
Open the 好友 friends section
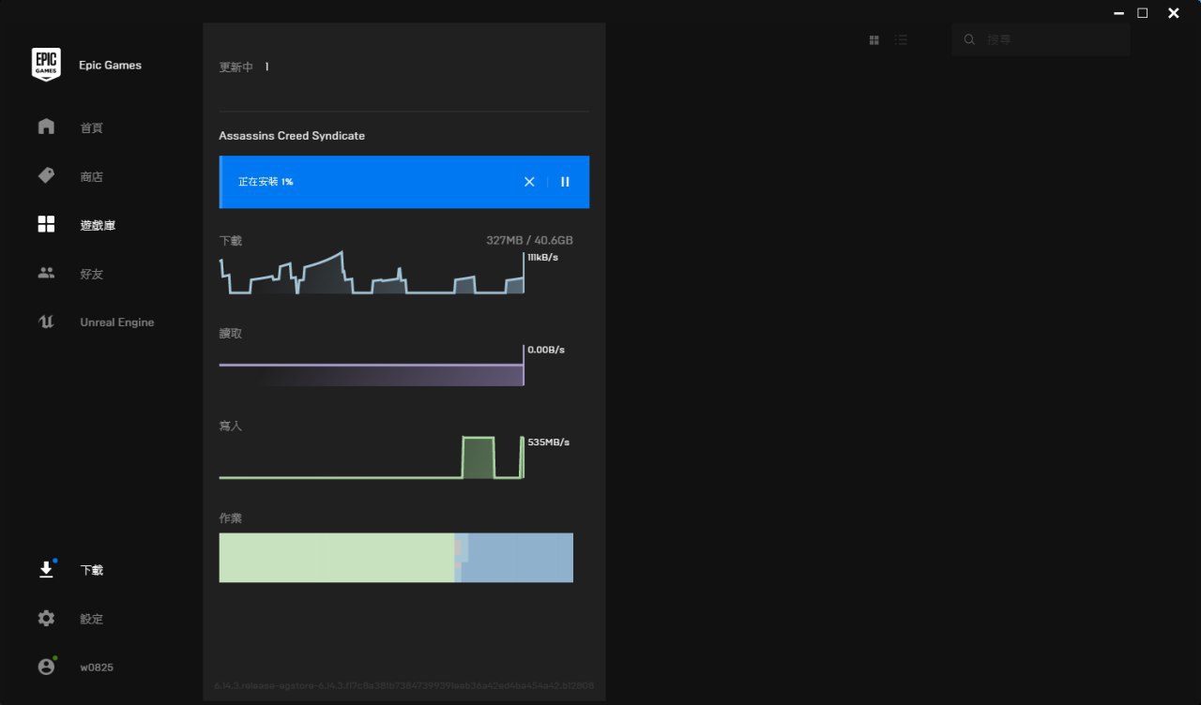(91, 274)
